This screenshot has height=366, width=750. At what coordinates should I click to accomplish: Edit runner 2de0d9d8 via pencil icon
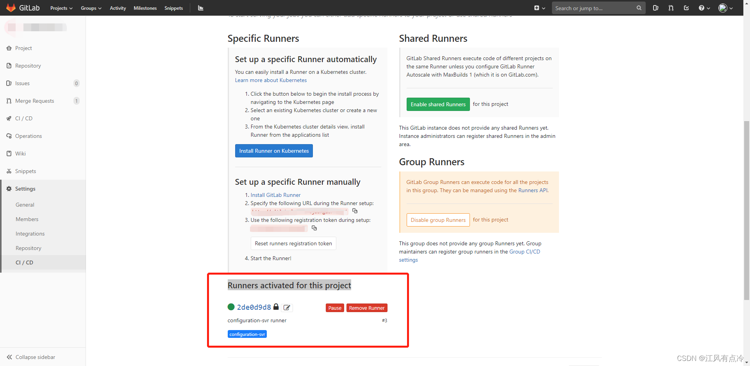[x=287, y=308]
